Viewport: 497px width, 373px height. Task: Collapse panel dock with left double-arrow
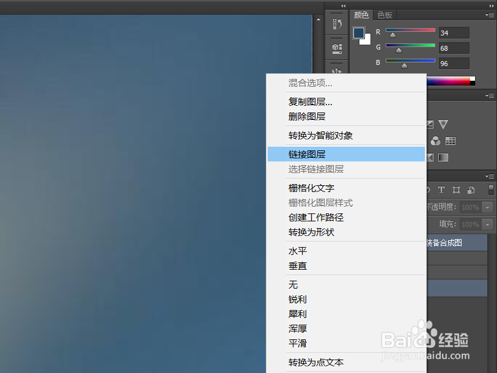point(344,6)
